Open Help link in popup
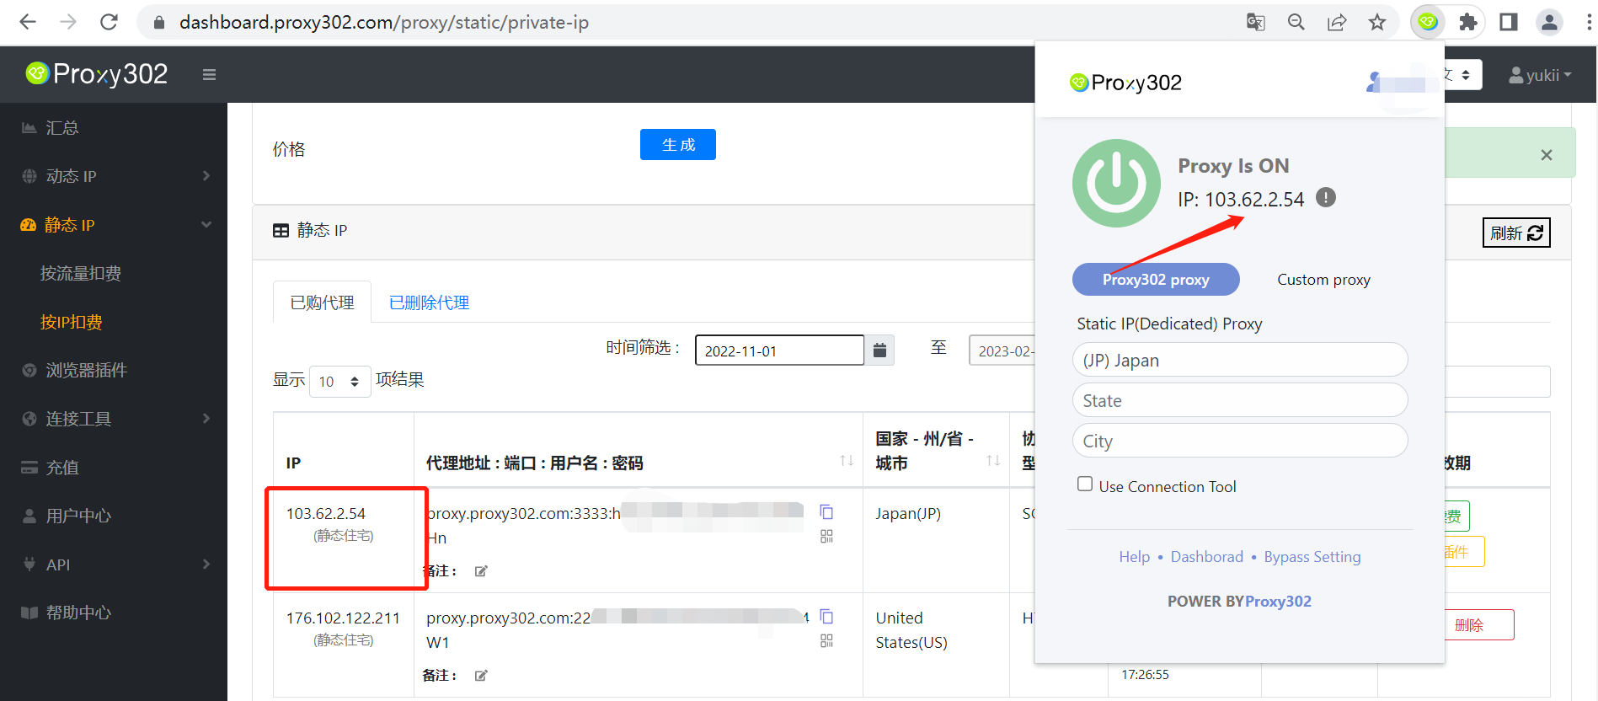The width and height of the screenshot is (1598, 701). coord(1134,557)
